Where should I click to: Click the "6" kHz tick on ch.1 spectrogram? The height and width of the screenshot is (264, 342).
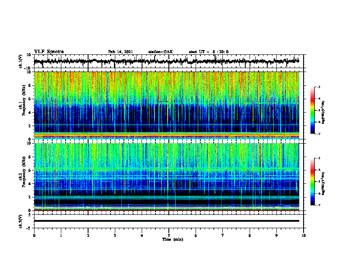(30, 99)
